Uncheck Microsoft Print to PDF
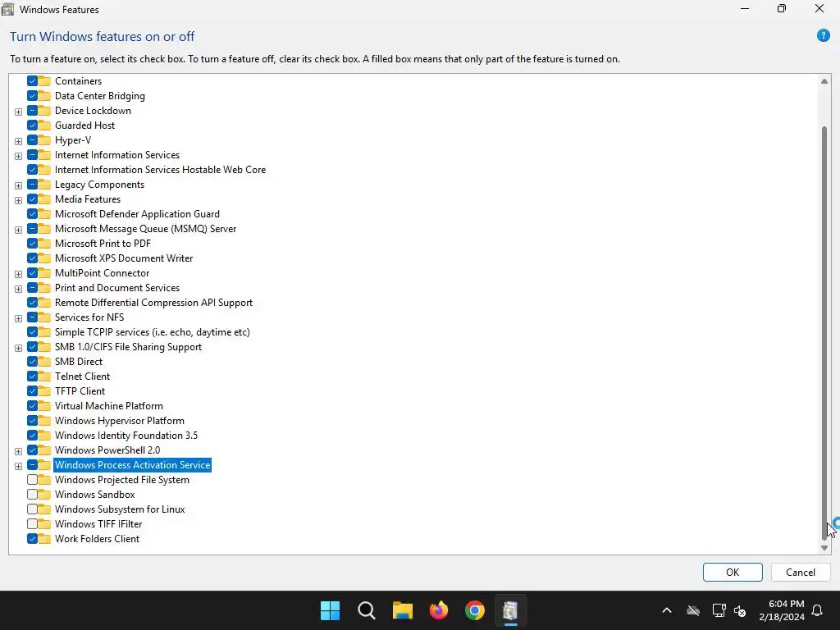The height and width of the screenshot is (630, 840). [x=32, y=243]
